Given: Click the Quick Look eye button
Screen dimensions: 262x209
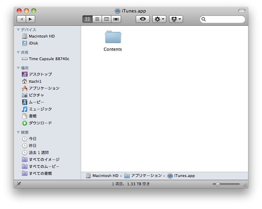Looking at the screenshot, I should [x=142, y=19].
